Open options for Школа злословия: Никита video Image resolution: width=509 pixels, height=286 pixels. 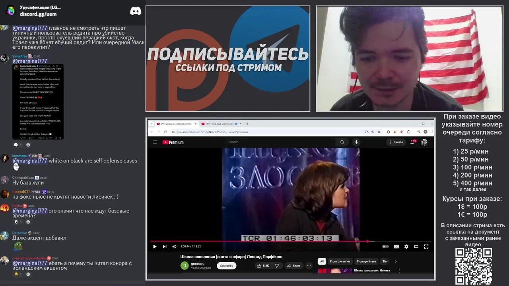pyautogui.click(x=399, y=271)
